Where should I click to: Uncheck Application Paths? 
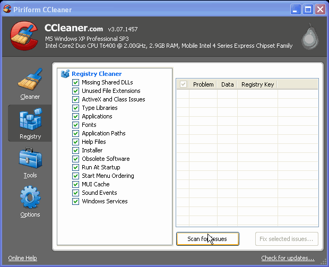75,133
